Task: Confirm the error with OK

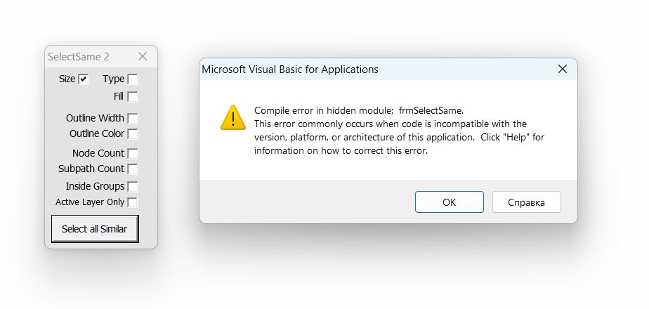Action: pyautogui.click(x=449, y=202)
